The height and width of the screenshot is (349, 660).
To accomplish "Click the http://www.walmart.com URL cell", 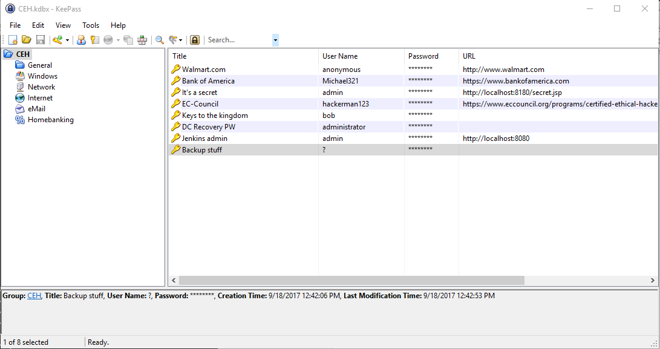I will [x=503, y=70].
